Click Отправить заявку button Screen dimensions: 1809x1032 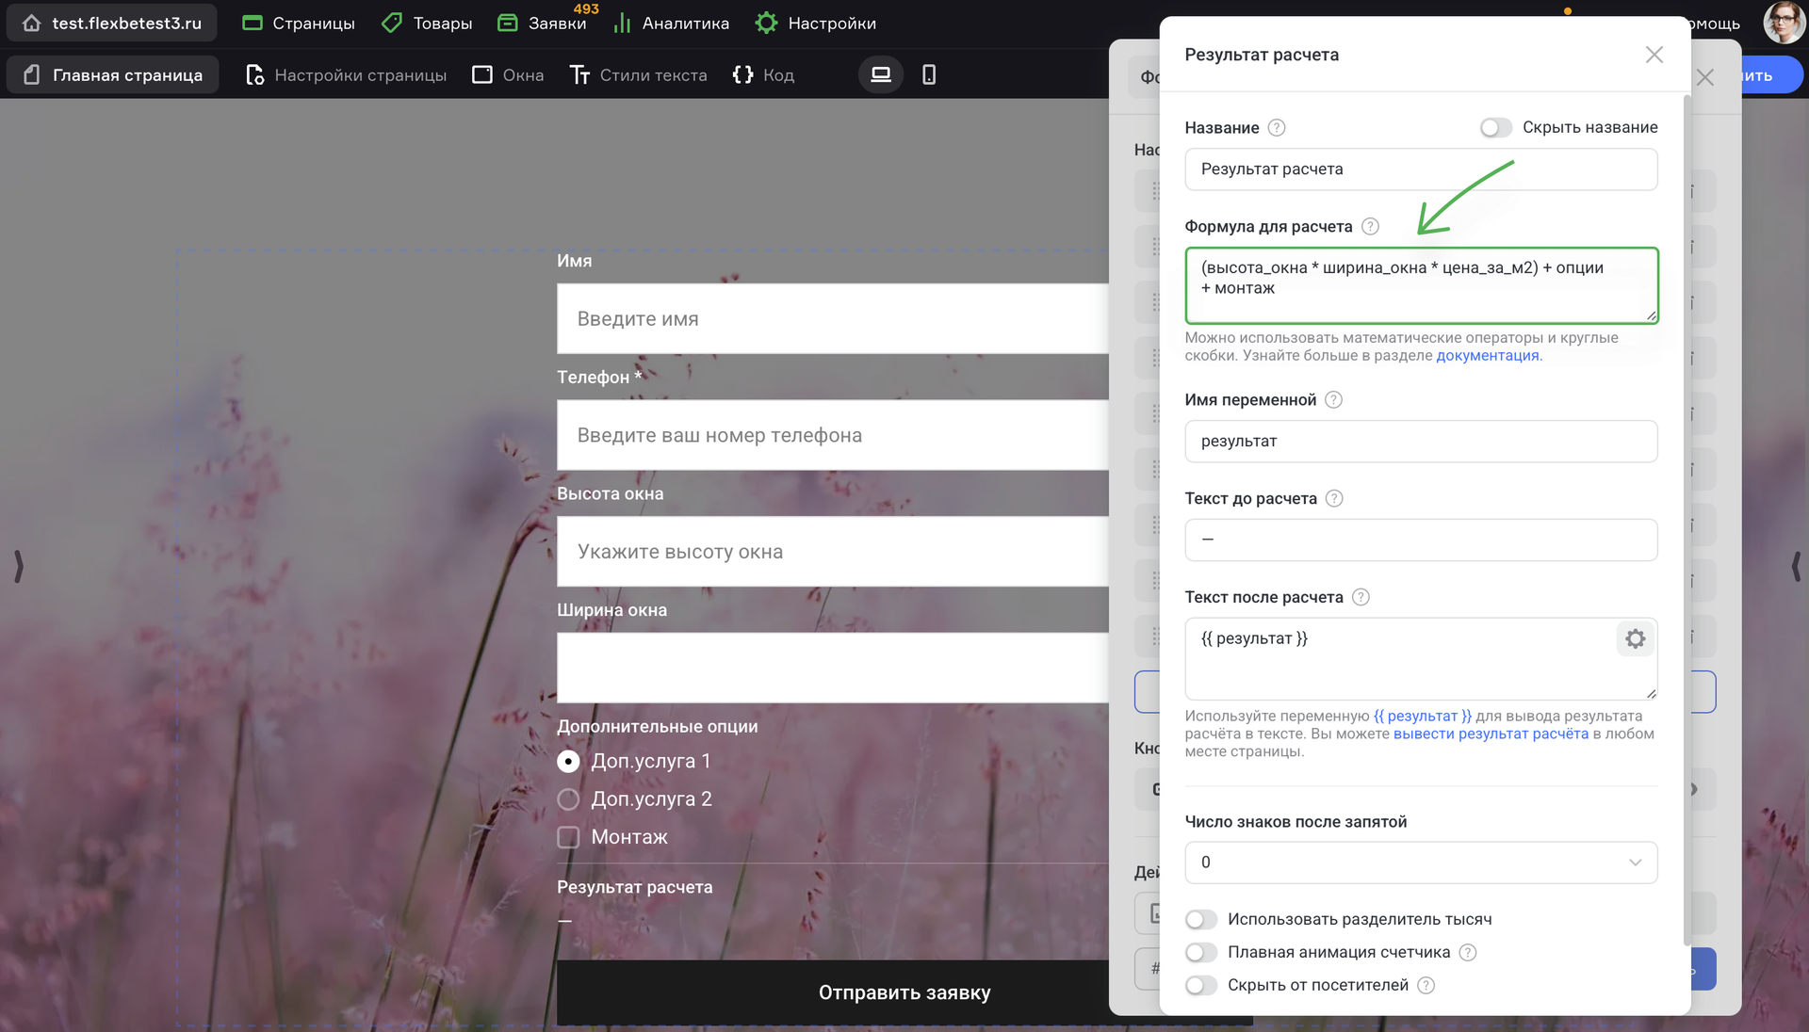(x=904, y=992)
